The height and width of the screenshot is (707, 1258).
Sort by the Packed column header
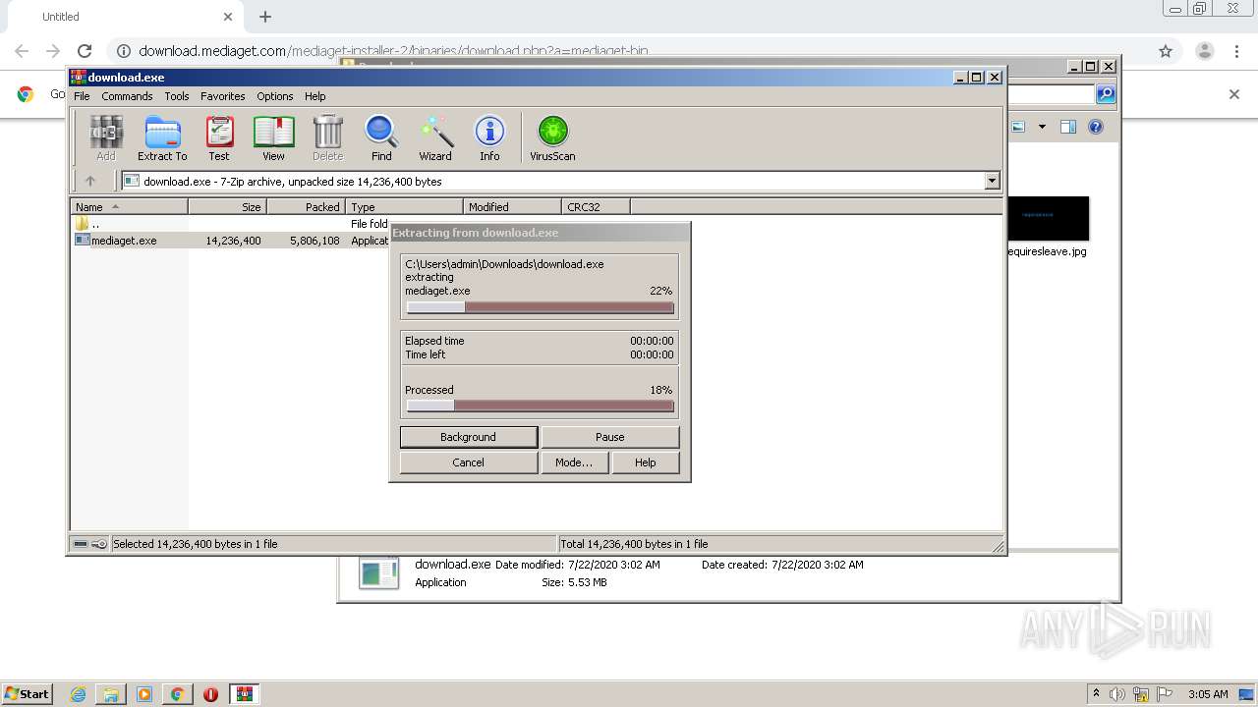click(306, 206)
